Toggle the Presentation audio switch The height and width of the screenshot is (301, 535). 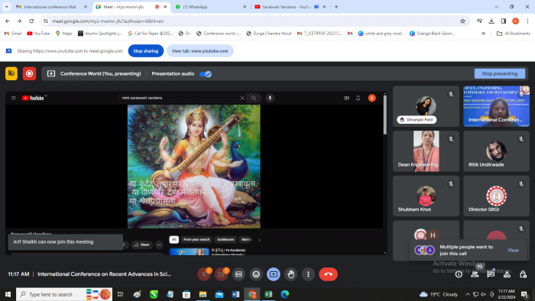(x=206, y=74)
